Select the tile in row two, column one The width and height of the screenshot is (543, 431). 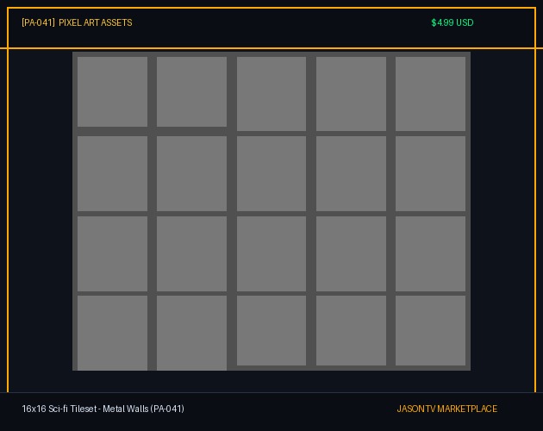coord(112,173)
